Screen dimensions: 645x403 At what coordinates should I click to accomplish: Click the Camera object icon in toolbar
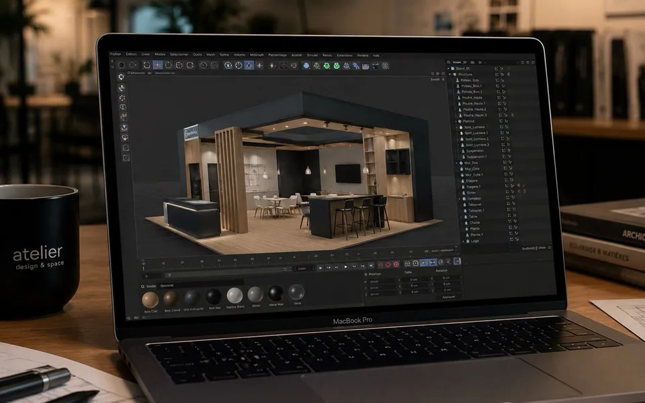(376, 66)
